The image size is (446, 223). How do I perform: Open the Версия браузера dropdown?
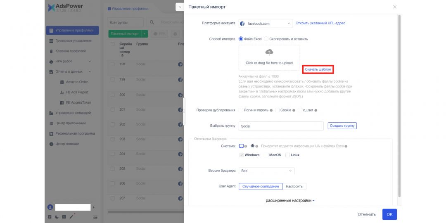266,171
